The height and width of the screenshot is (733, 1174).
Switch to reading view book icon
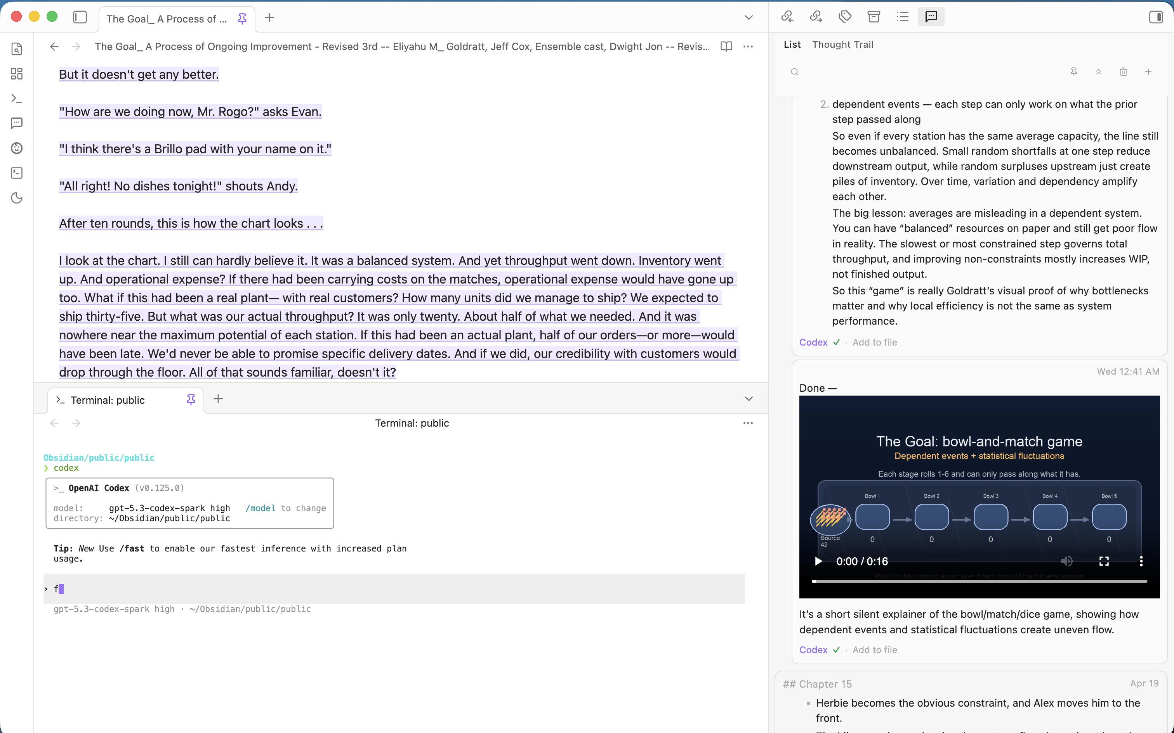click(x=726, y=47)
